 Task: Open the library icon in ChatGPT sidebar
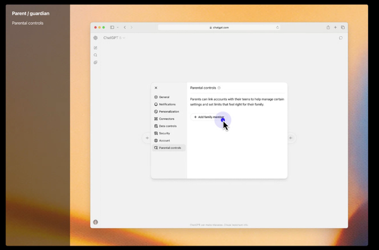95,62
